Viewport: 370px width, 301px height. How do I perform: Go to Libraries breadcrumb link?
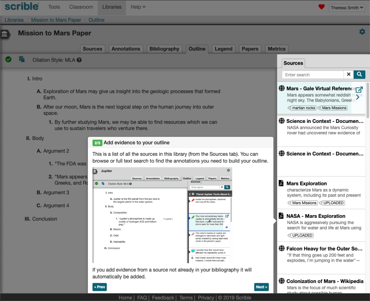14,20
